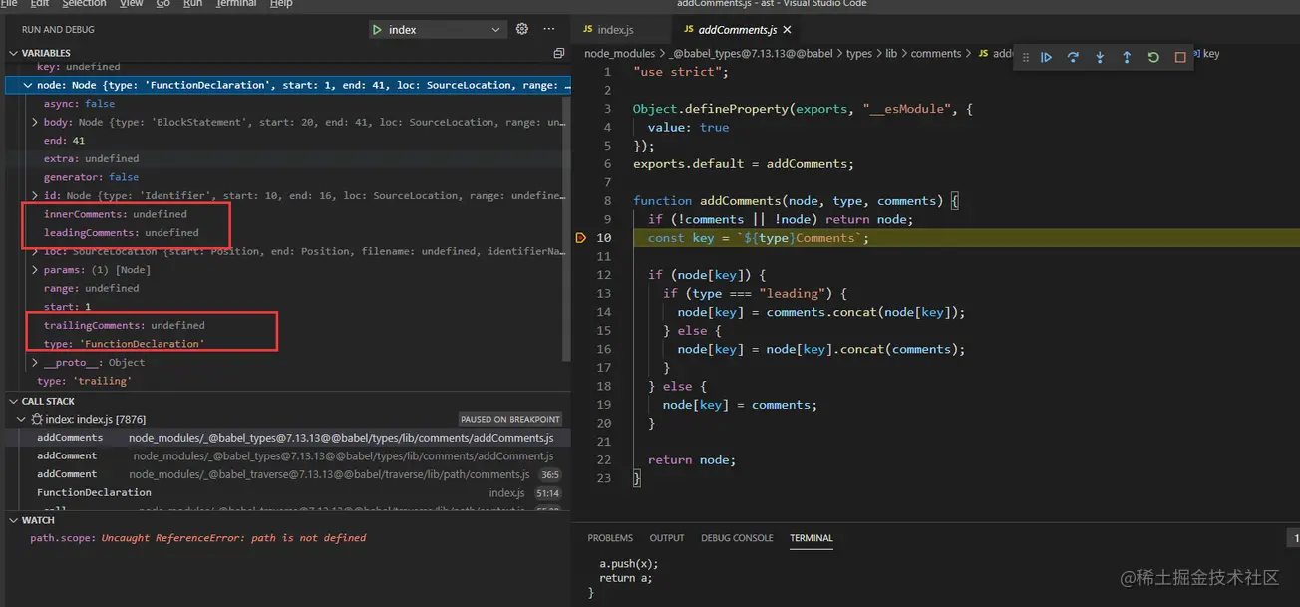
Task: Click the comments folder breadcrumb
Action: [936, 54]
